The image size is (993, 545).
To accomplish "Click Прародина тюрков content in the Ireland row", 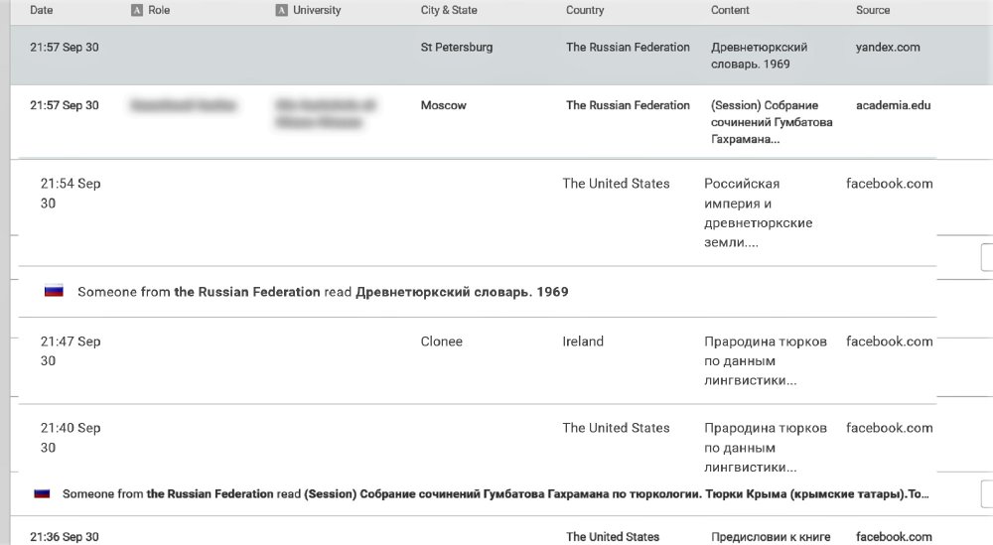I will click(765, 360).
